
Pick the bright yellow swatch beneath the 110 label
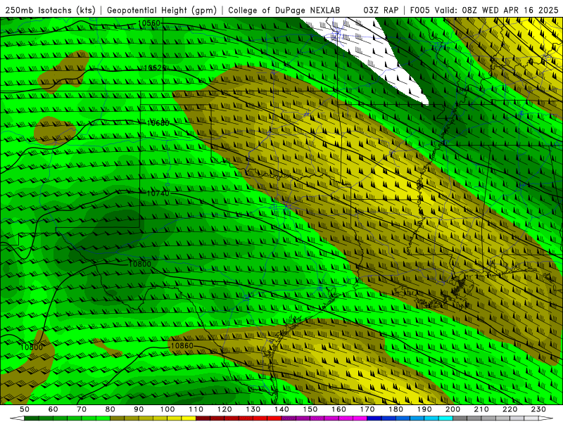pos(189,418)
